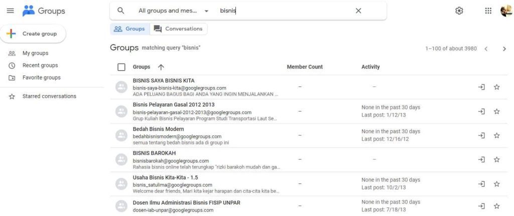Image resolution: width=514 pixels, height=216 pixels.
Task: Sort by the Groups column arrow
Action: click(x=161, y=67)
